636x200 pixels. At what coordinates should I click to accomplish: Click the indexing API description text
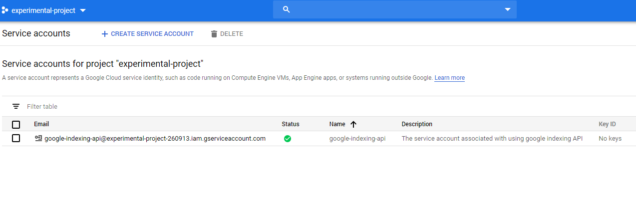(492, 139)
